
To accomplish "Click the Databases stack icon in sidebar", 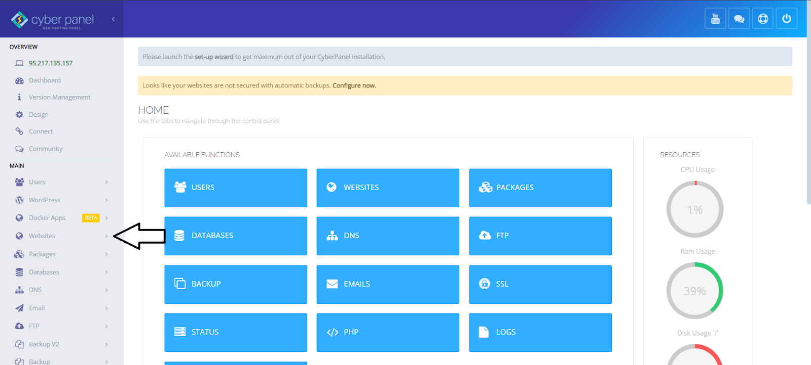I will (x=19, y=272).
